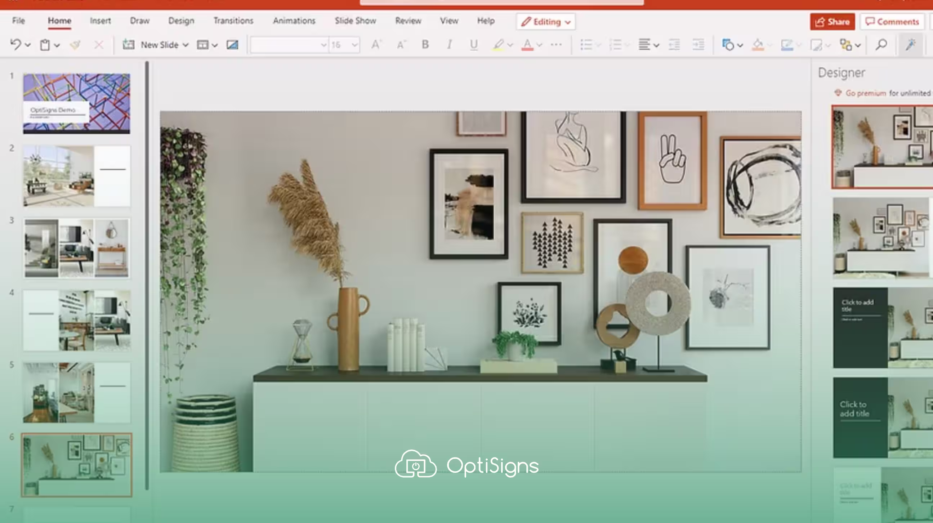The width and height of the screenshot is (933, 523).
Task: Click the Go premium link in Designer
Action: [866, 93]
